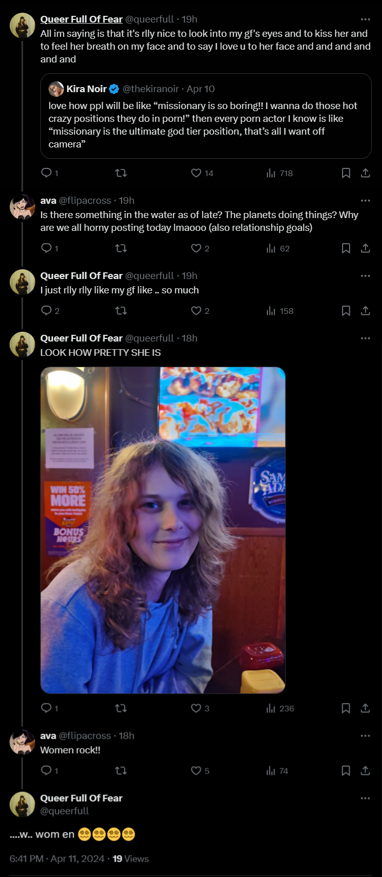This screenshot has height=877, width=382.
Task: Like the 'LOOK HOW PRETTY SHE IS' tweet
Action: pyautogui.click(x=200, y=708)
